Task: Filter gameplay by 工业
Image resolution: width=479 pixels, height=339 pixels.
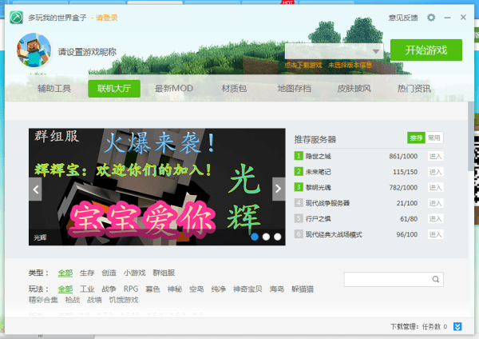Action: click(x=87, y=289)
